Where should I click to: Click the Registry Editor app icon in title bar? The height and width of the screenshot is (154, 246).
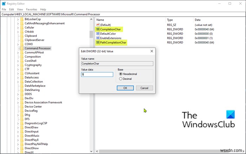(x=4, y=4)
